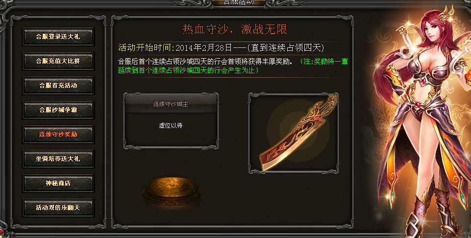Screen dimensions: 471x238
Task: Select the highlighted 连续守沙奖励 entry
Action: [58, 134]
